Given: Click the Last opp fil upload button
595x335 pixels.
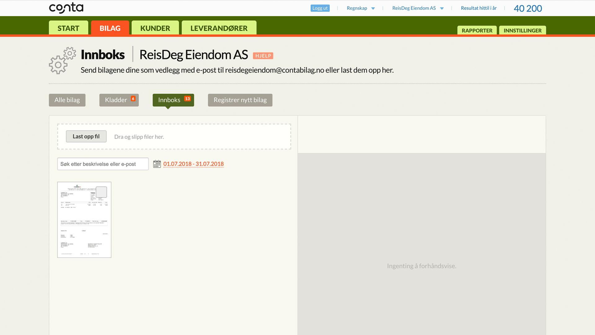Looking at the screenshot, I should (86, 136).
